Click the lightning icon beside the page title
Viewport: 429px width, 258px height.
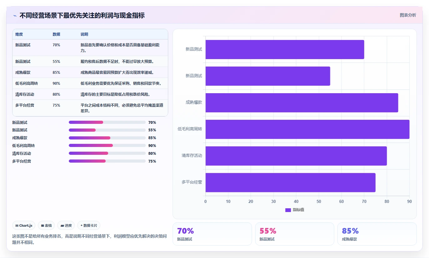(15, 16)
